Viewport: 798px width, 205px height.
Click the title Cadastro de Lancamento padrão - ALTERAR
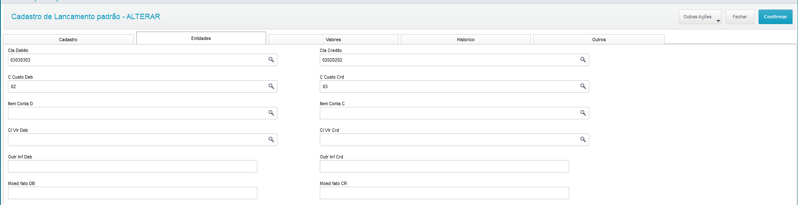coord(86,17)
